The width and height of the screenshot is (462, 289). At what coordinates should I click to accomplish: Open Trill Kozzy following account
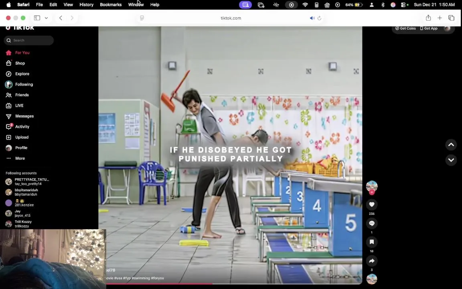point(18,224)
